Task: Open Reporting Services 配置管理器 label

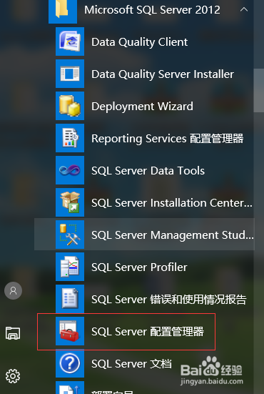Action: pos(167,139)
